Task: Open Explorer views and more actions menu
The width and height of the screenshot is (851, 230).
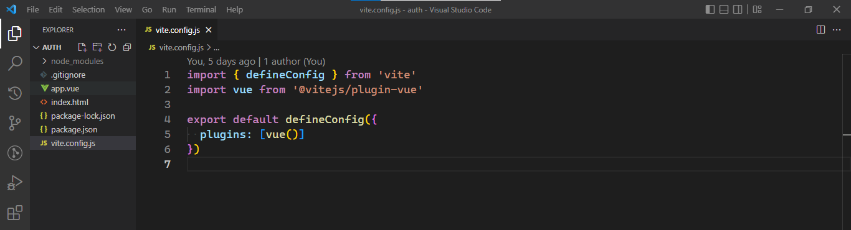Action: [x=121, y=30]
